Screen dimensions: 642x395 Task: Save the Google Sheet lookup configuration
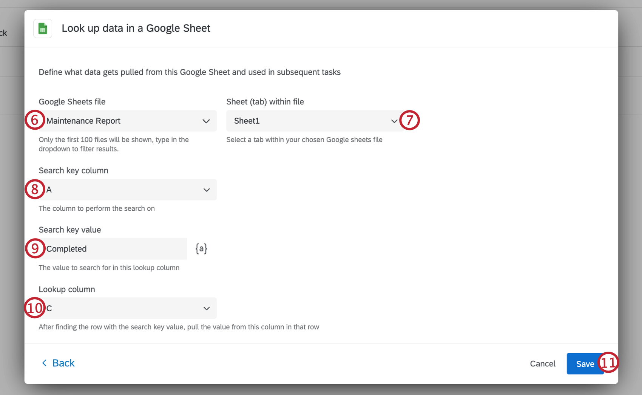click(x=585, y=363)
